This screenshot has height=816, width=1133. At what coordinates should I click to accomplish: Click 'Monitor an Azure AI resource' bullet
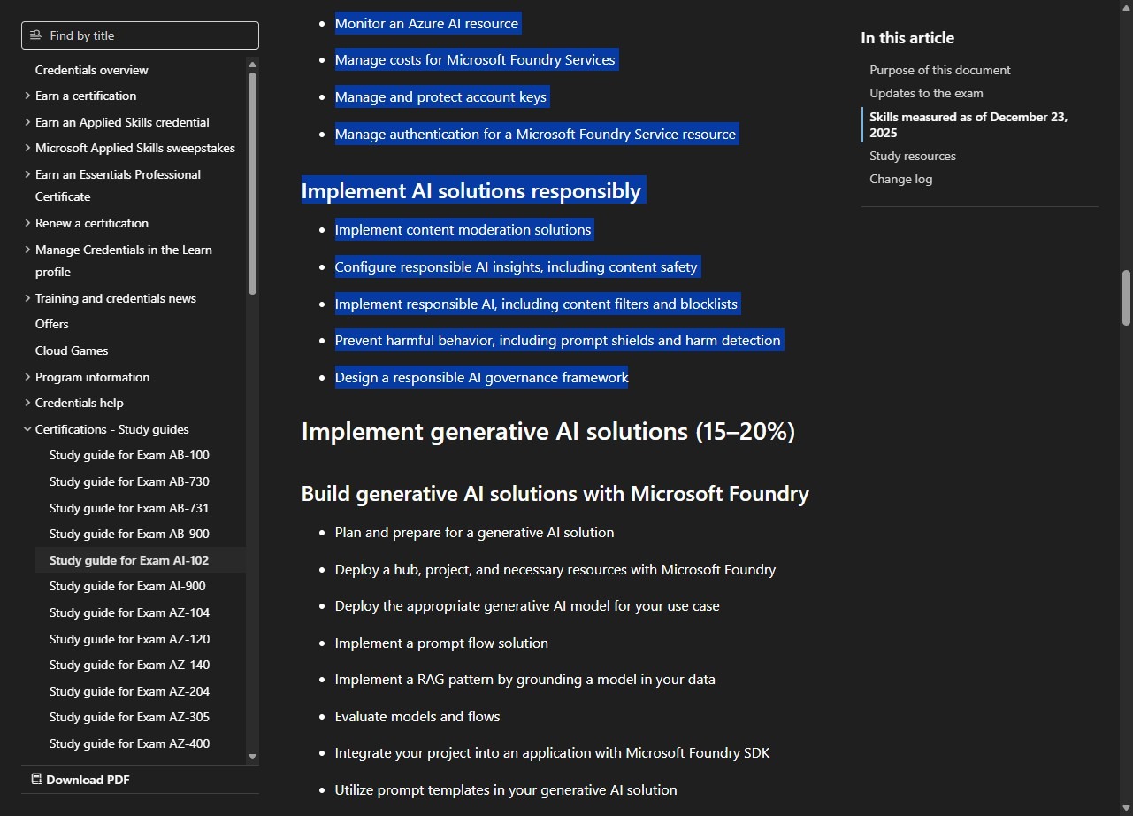(426, 23)
